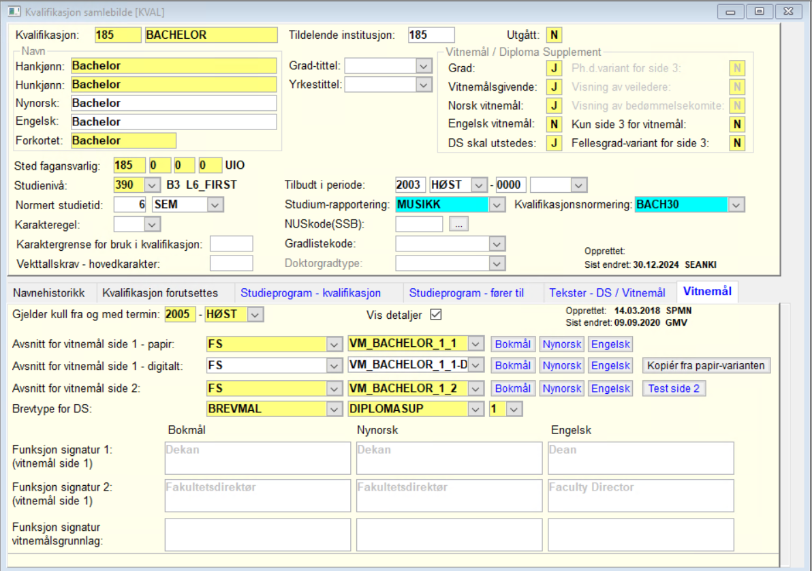
Task: Expand the Brevtype for DS BREVMAL dropdown
Action: point(334,409)
